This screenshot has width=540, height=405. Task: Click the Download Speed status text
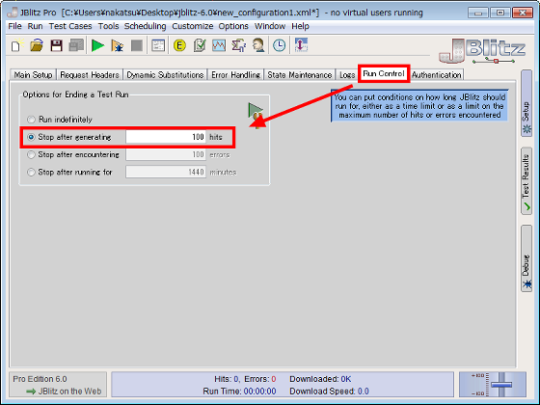click(x=329, y=391)
